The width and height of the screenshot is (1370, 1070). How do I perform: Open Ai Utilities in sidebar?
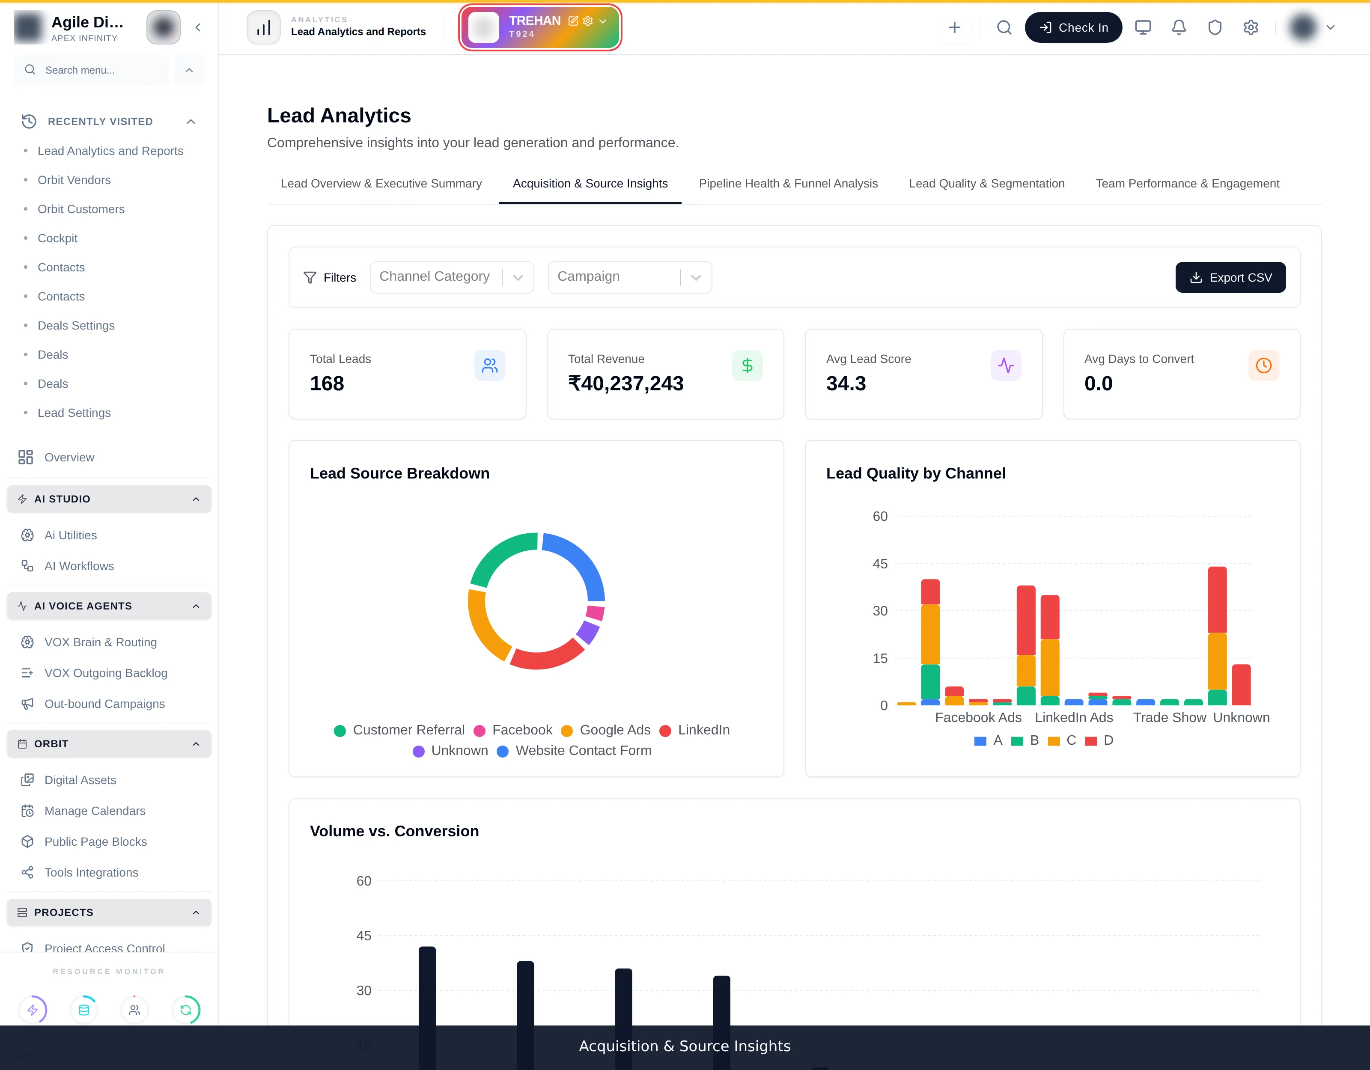(109, 535)
